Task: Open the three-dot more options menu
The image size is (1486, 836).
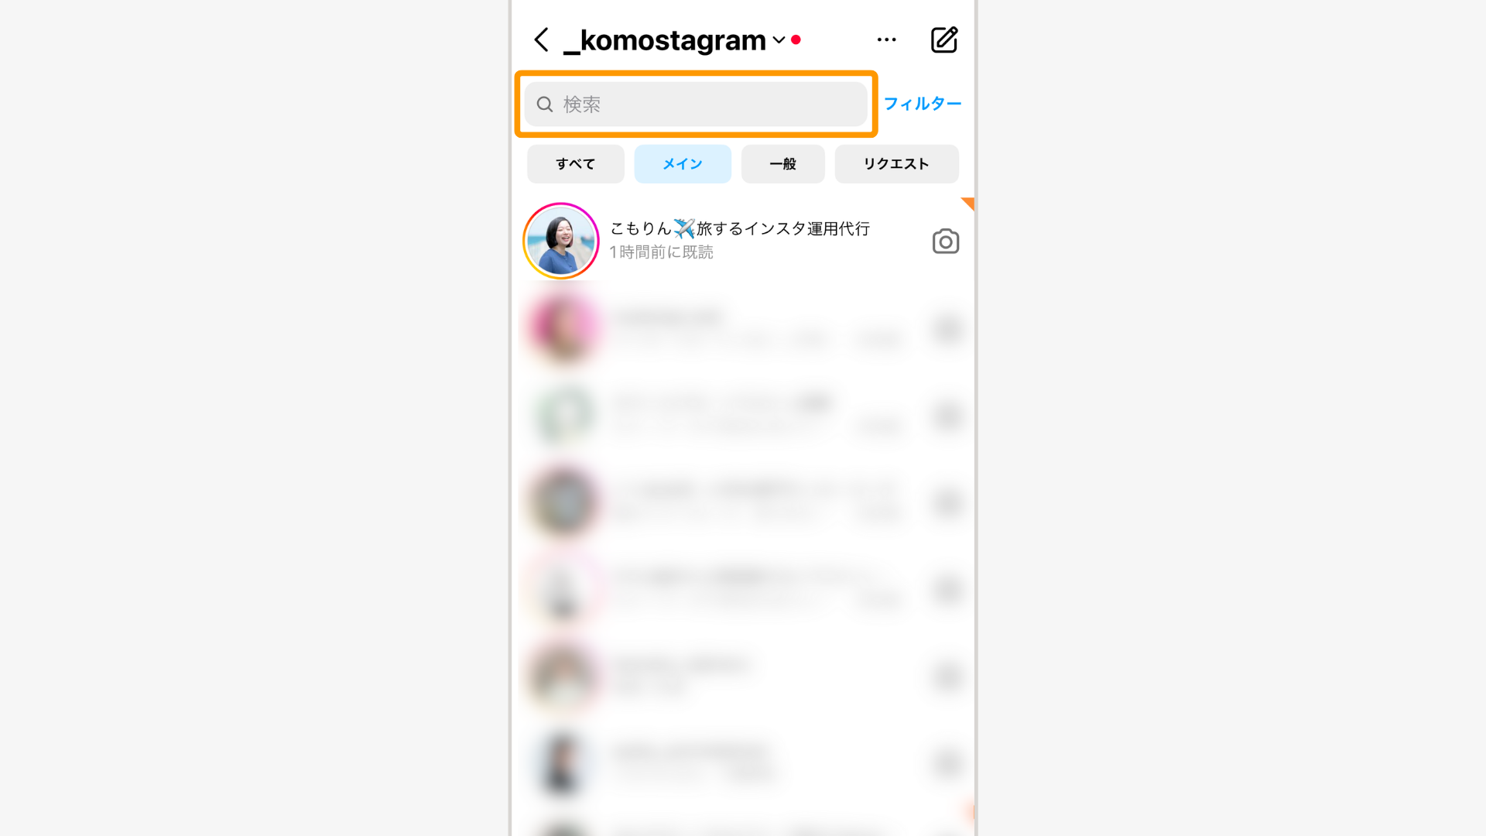Action: click(x=887, y=39)
